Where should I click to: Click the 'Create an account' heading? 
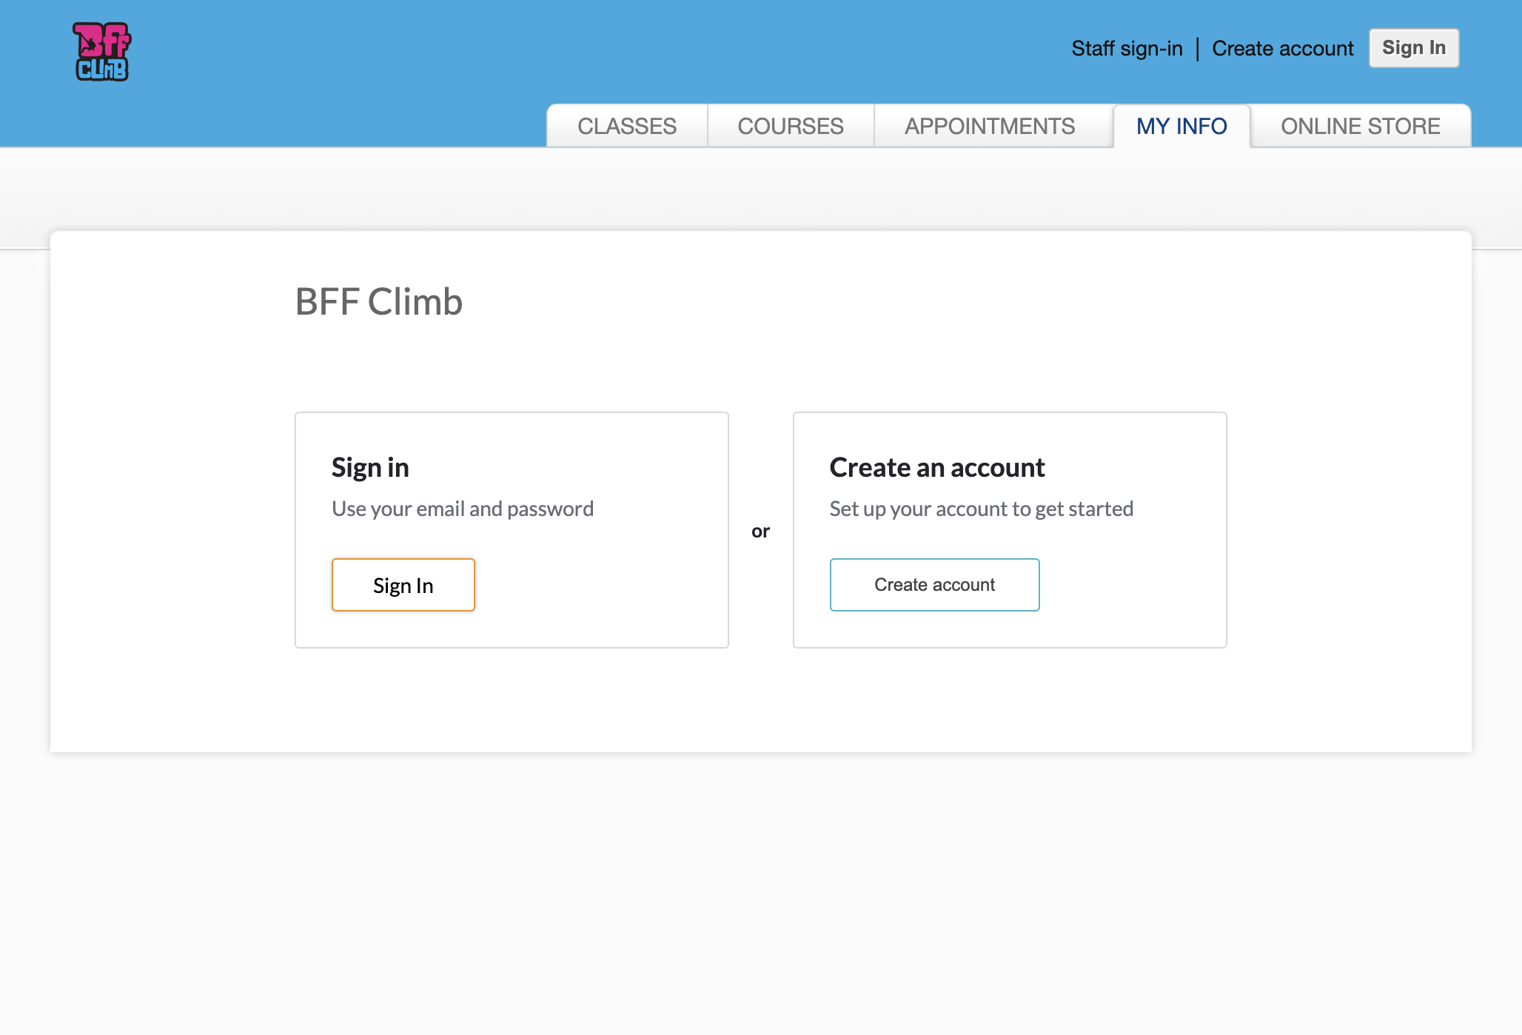[937, 467]
